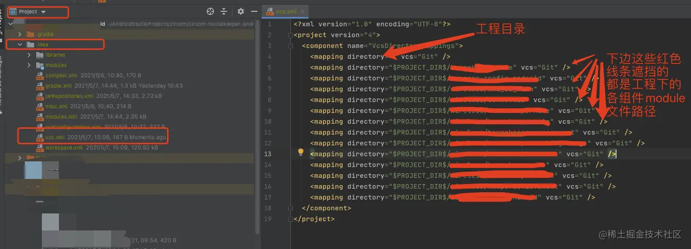691x249 pixels.
Task: Click the jarRepositories.xml file icon
Action: pos(39,96)
